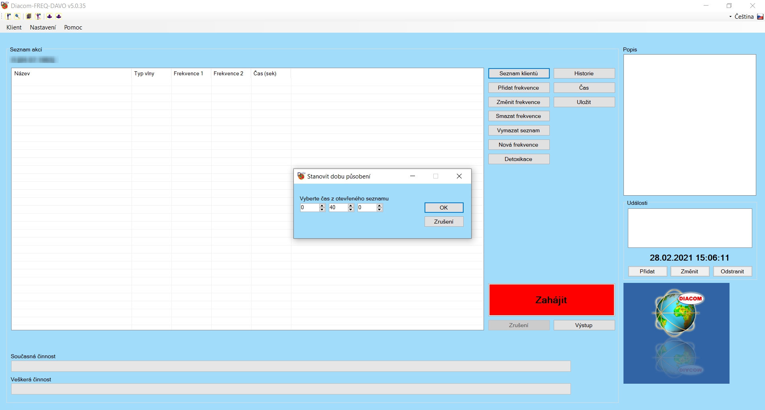Click the Diacom globe logo image
This screenshot has height=410, width=765.
click(676, 333)
